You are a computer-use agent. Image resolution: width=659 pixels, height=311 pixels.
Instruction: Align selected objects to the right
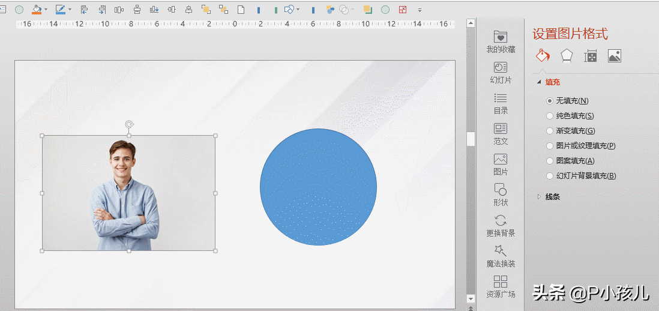tap(101, 9)
